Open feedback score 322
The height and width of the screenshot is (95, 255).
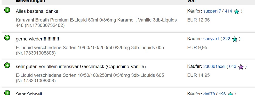226,39
